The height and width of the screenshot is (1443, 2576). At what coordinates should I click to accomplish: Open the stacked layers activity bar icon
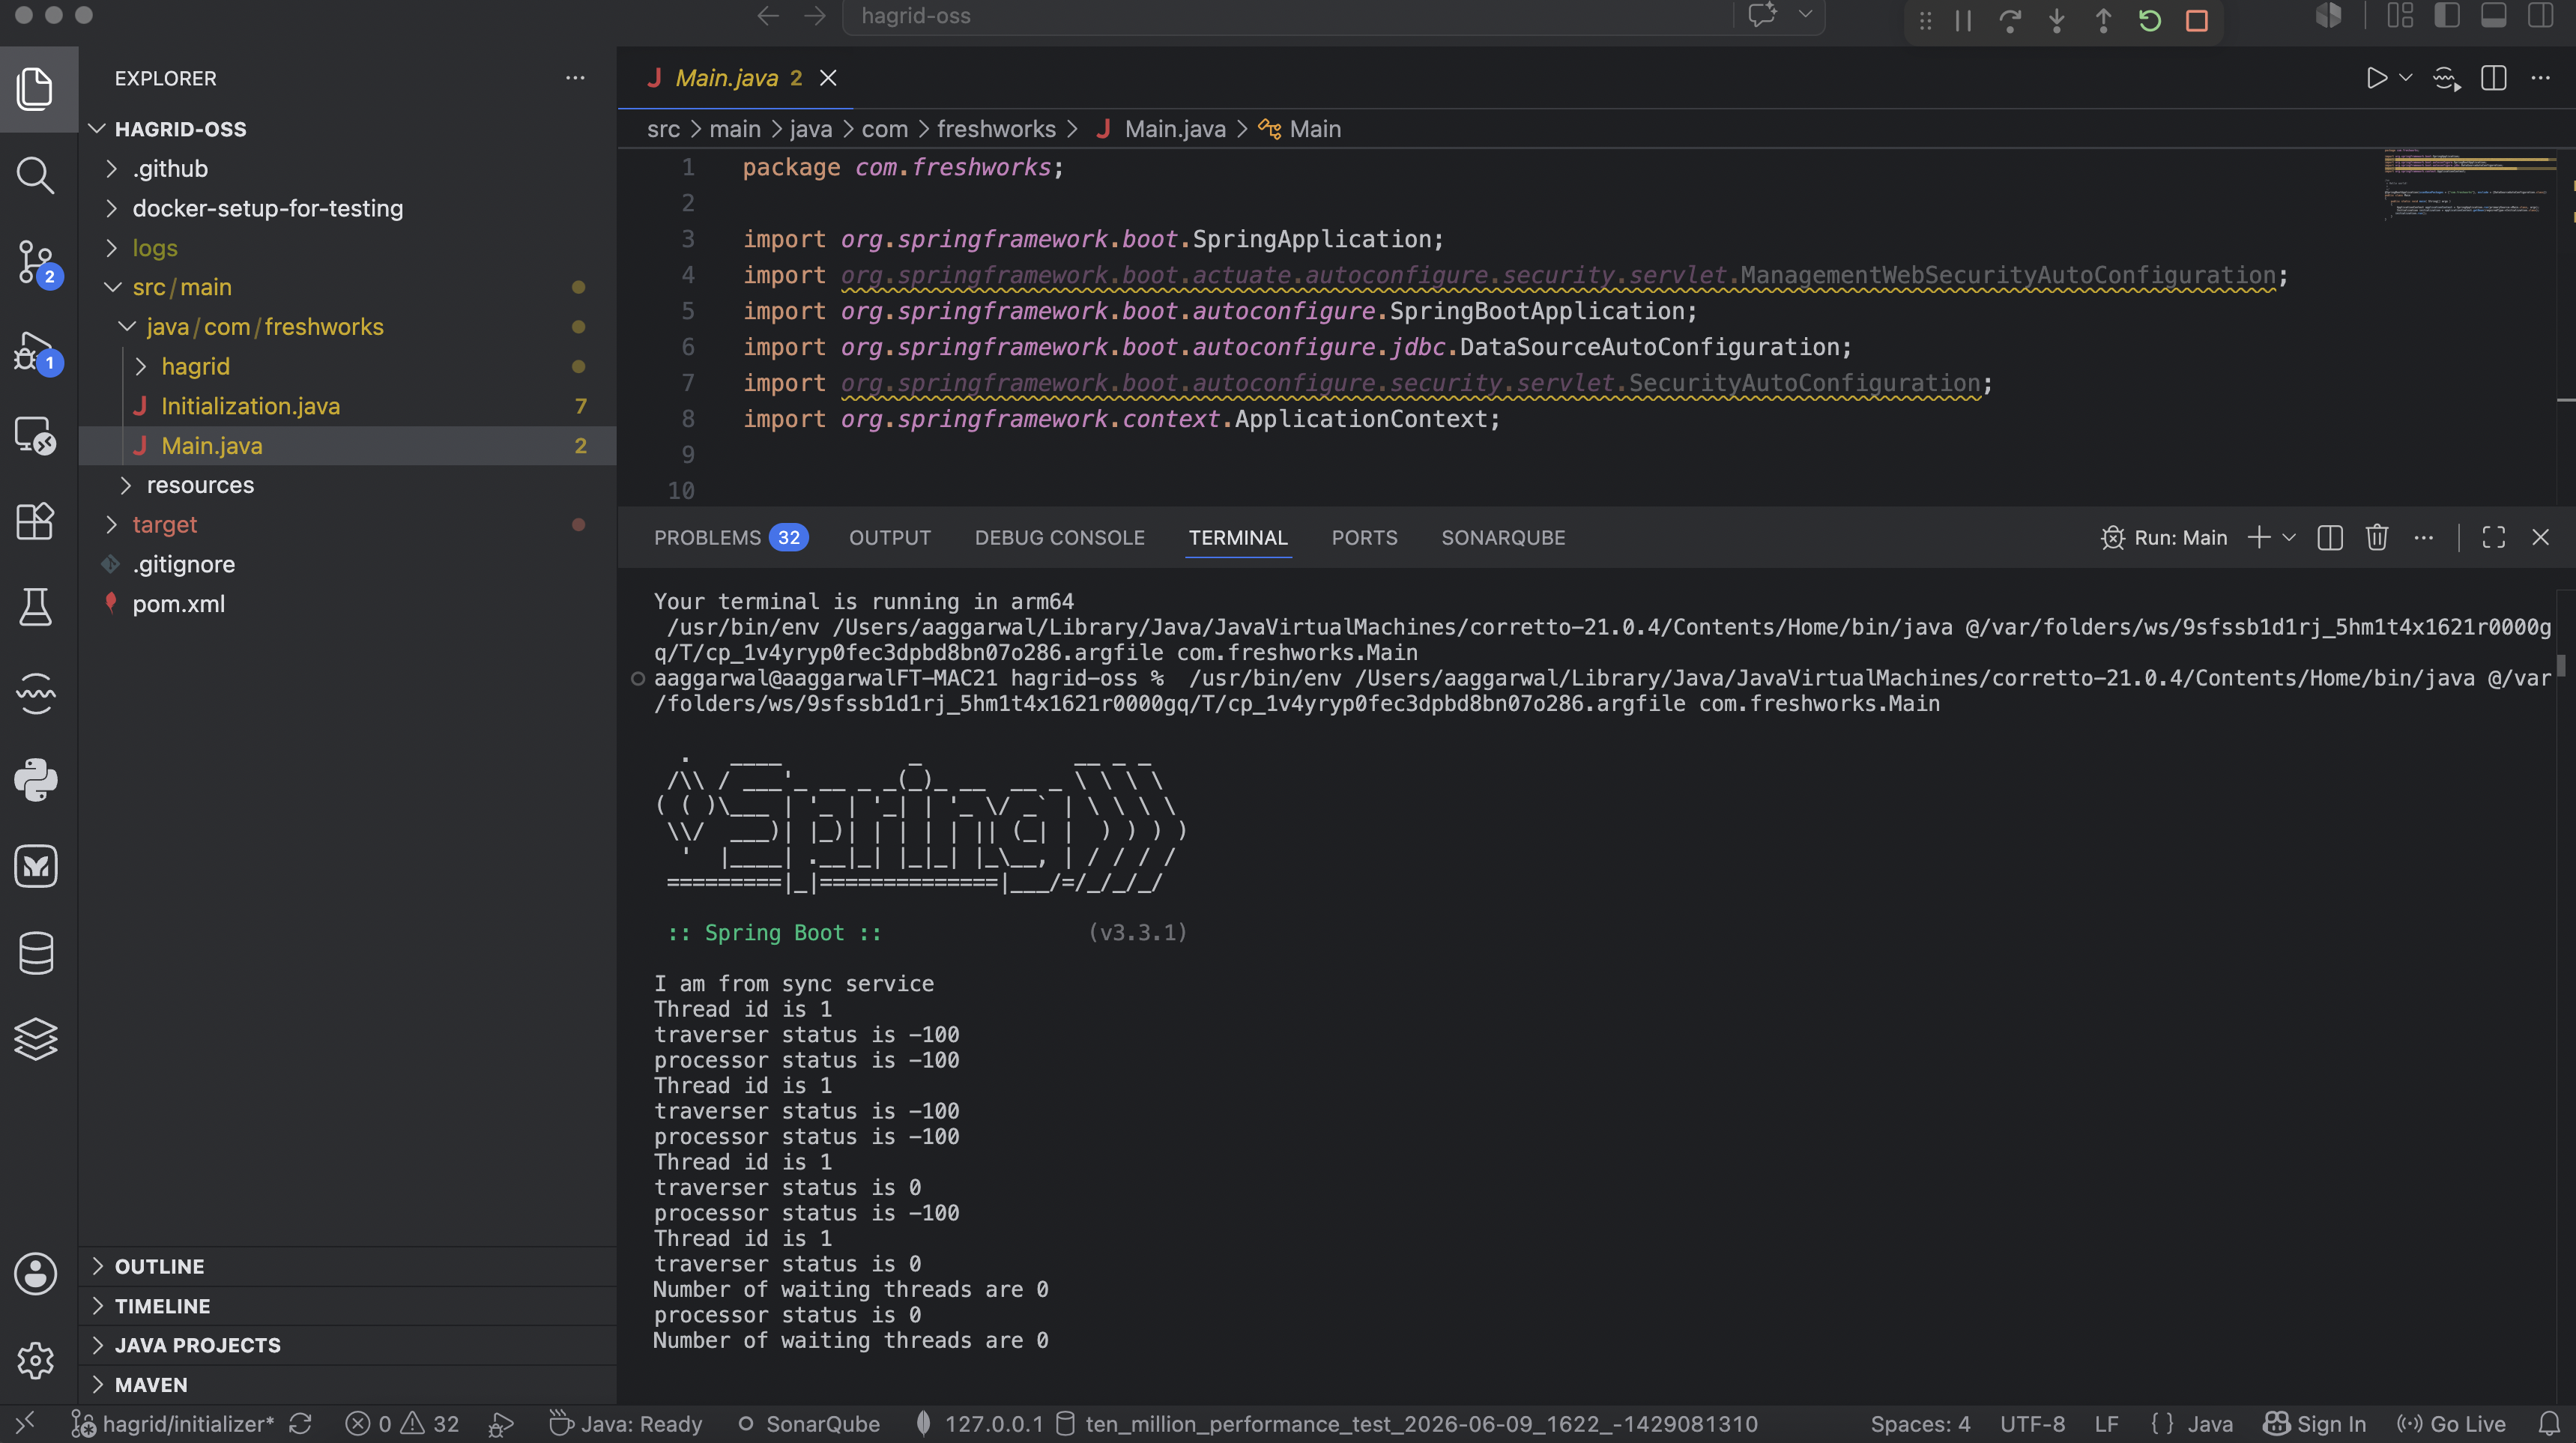point(36,1039)
